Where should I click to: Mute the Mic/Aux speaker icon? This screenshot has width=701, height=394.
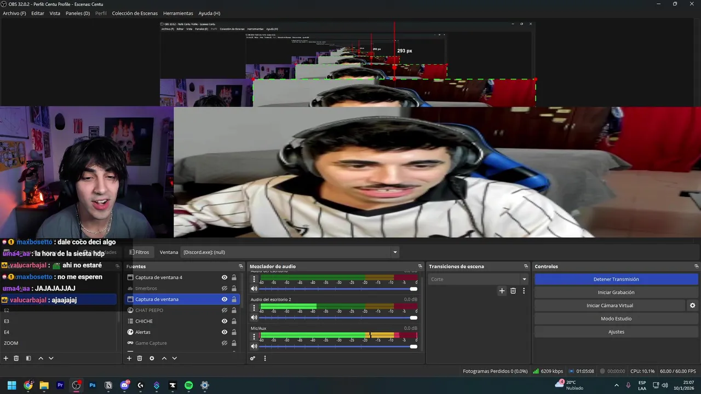tap(254, 346)
